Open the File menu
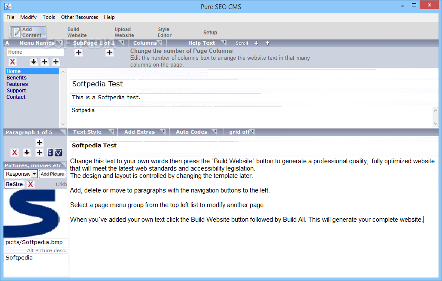This screenshot has height=281, width=442. pos(10,17)
